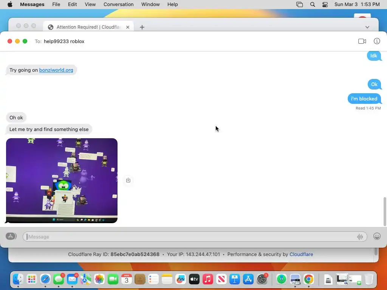Viewport: 387px width, 290px height.
Task: Open the Trash in the Dock
Action: pyautogui.click(x=369, y=279)
